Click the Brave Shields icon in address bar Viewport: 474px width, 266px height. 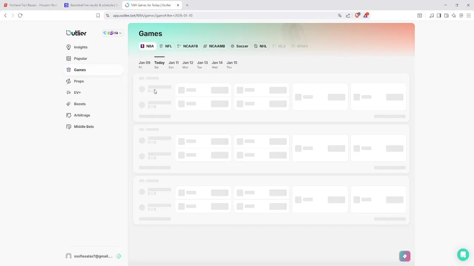click(357, 16)
